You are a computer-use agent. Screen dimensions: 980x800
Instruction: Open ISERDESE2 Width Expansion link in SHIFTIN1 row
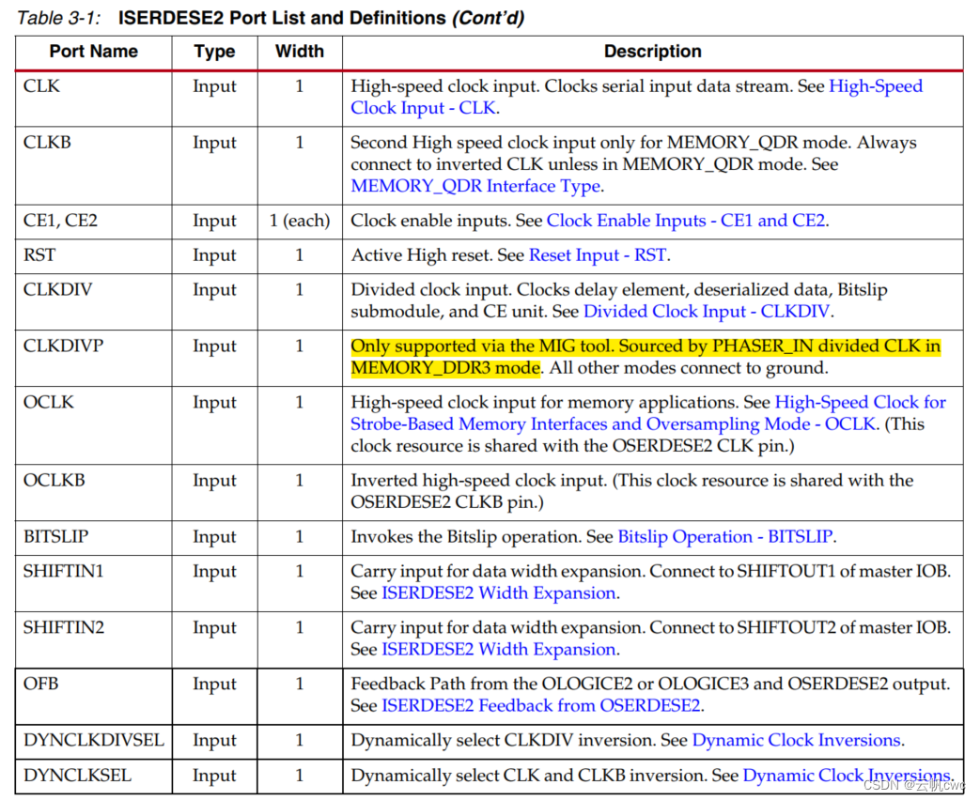click(x=499, y=592)
